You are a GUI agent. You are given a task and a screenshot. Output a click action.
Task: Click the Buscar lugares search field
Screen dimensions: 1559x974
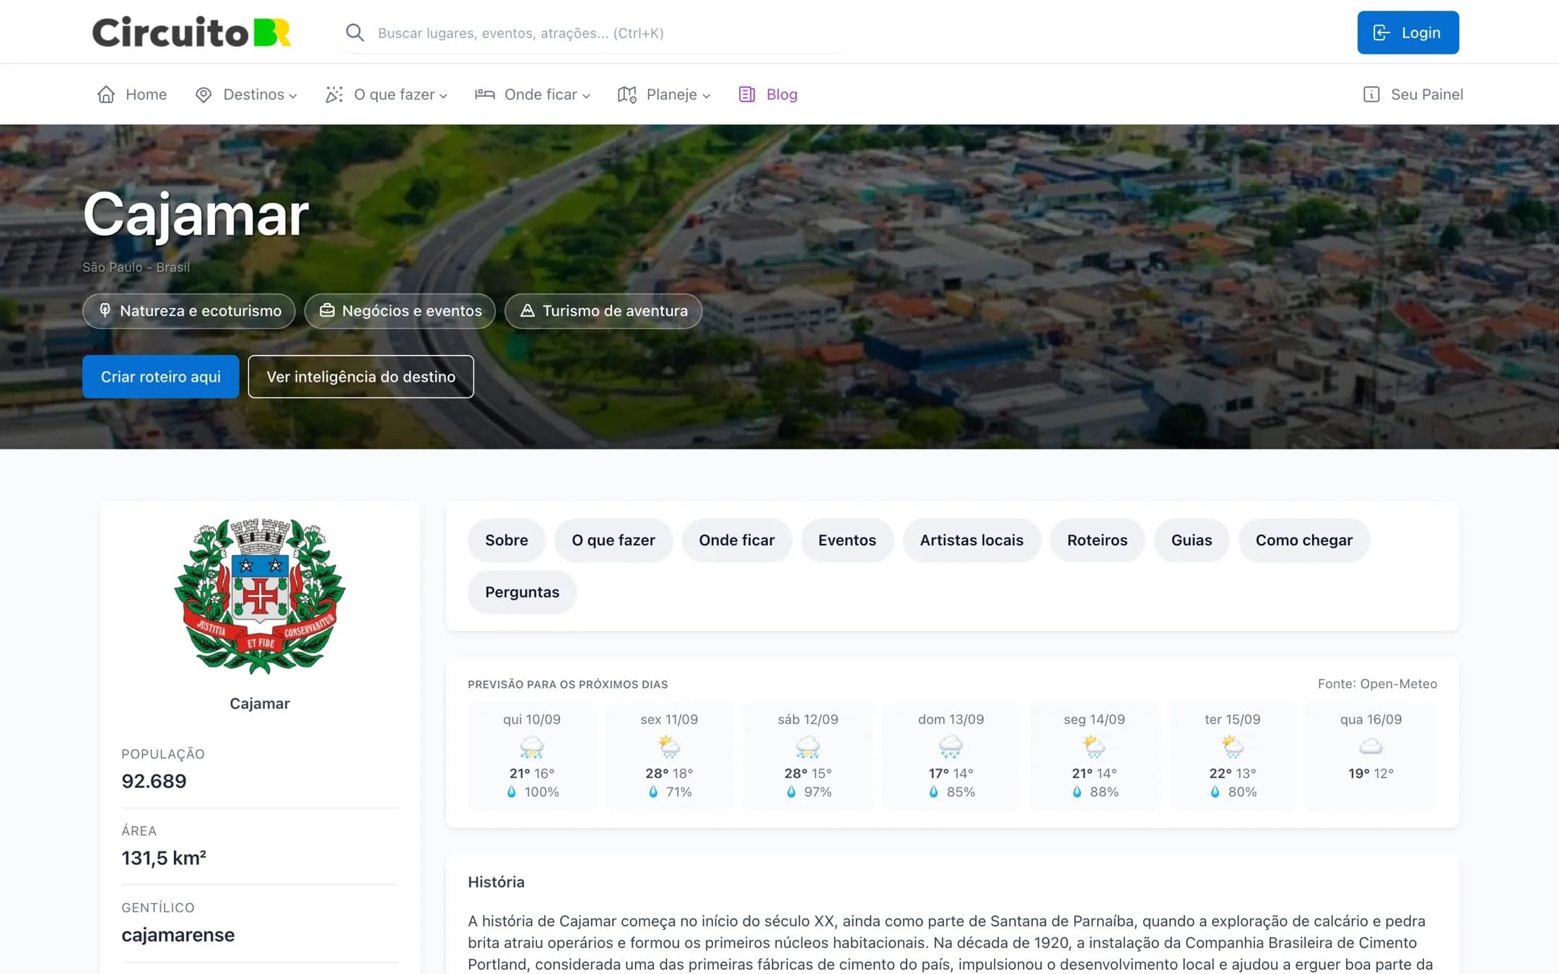coord(592,32)
